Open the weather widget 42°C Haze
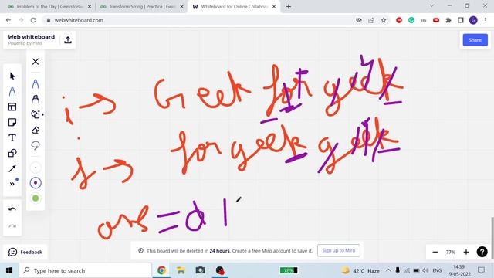The image size is (494, 278). tap(360, 270)
